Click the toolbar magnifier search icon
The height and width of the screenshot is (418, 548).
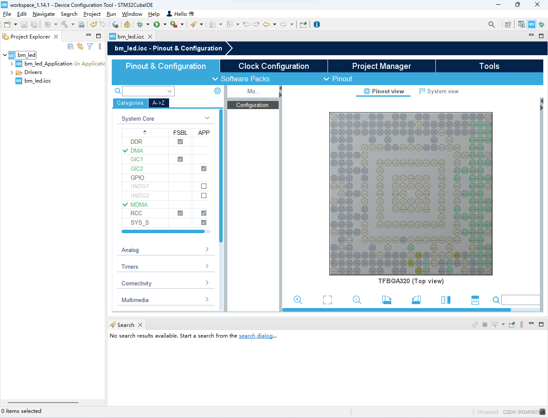491,24
